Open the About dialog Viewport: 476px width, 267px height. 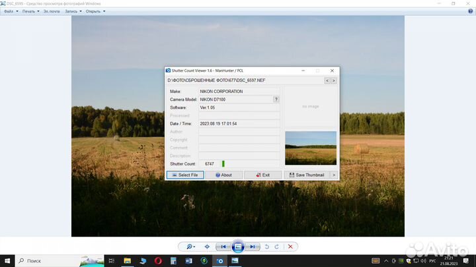[x=223, y=175]
